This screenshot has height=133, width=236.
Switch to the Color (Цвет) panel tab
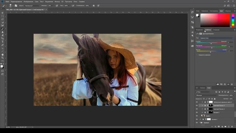click(221, 11)
